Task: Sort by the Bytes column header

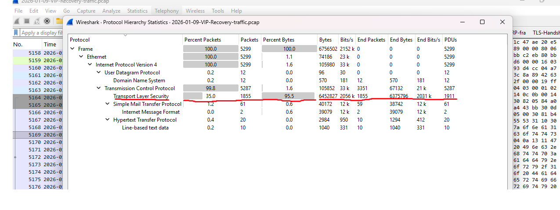Action: [328, 40]
